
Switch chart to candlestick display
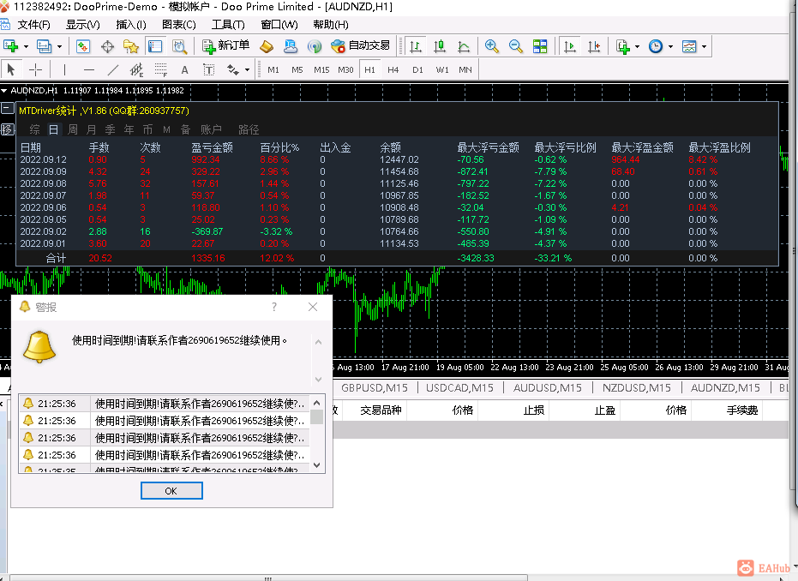tap(440, 45)
